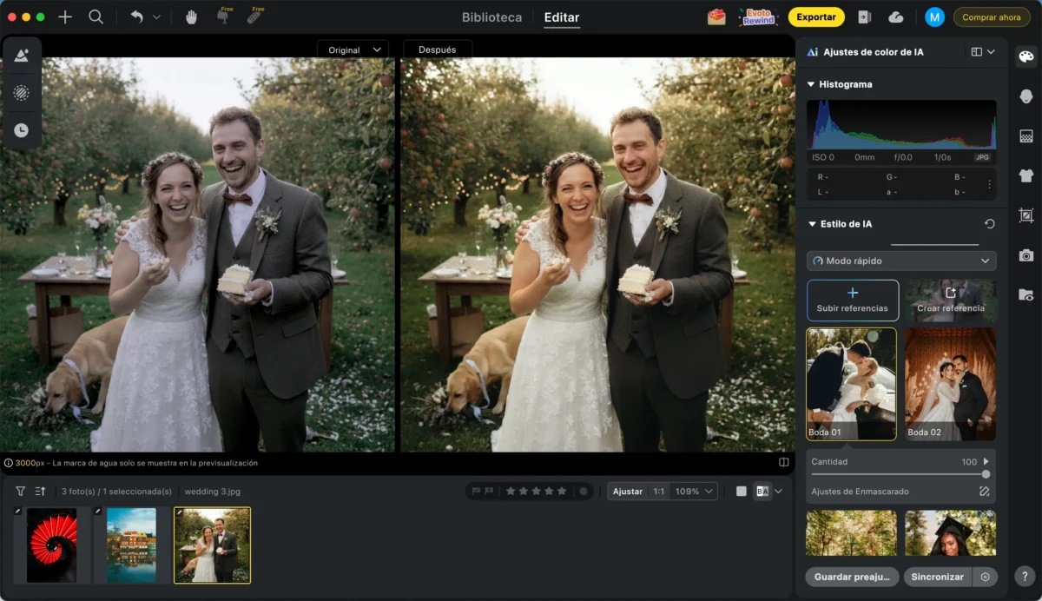This screenshot has height=601, width=1042.
Task: Open the color adjustments palette panel
Action: (x=1026, y=57)
